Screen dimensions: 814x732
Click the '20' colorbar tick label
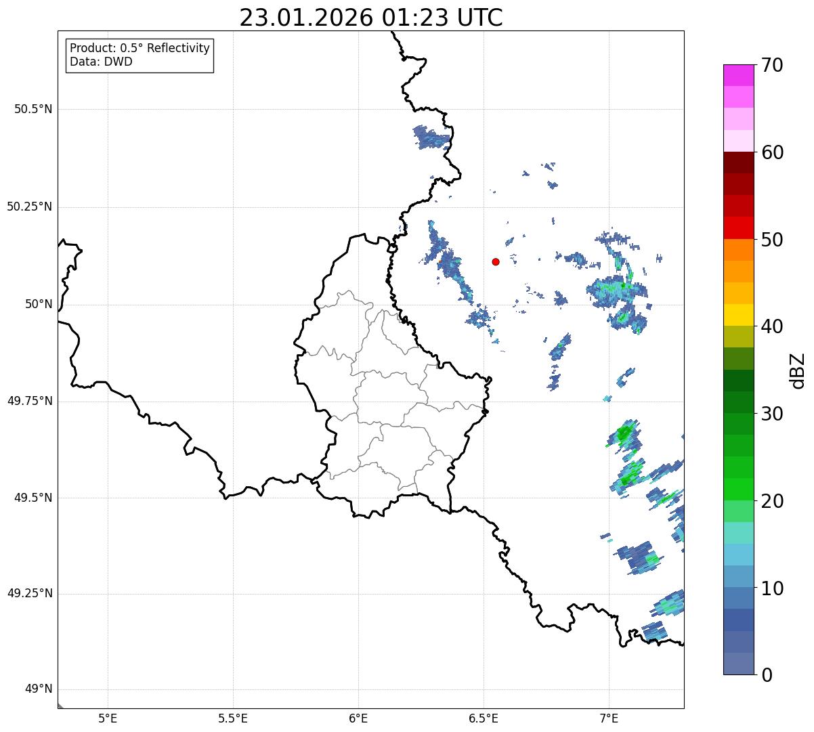(771, 501)
